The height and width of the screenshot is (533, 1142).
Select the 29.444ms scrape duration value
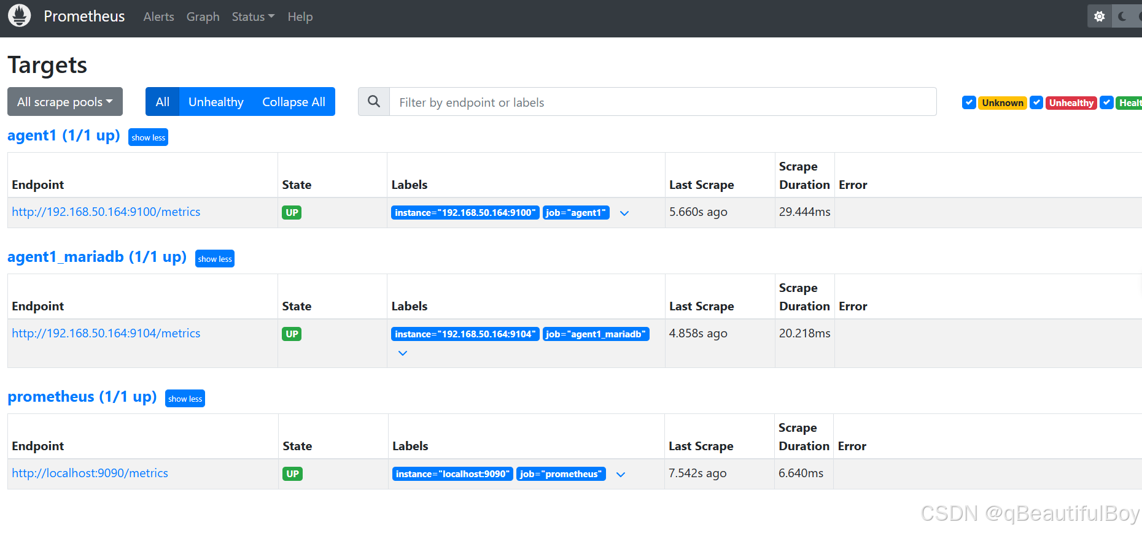(804, 212)
